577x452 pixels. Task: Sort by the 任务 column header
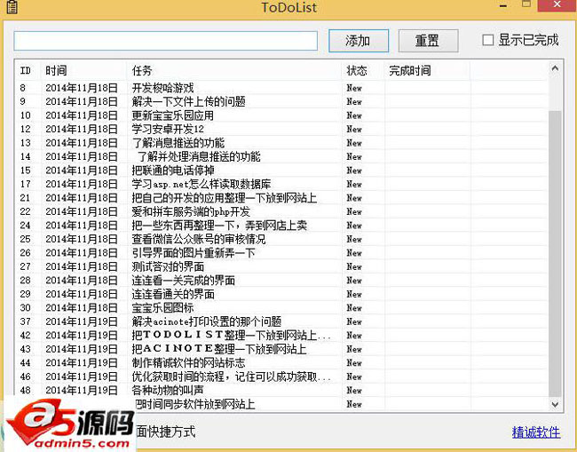click(142, 70)
